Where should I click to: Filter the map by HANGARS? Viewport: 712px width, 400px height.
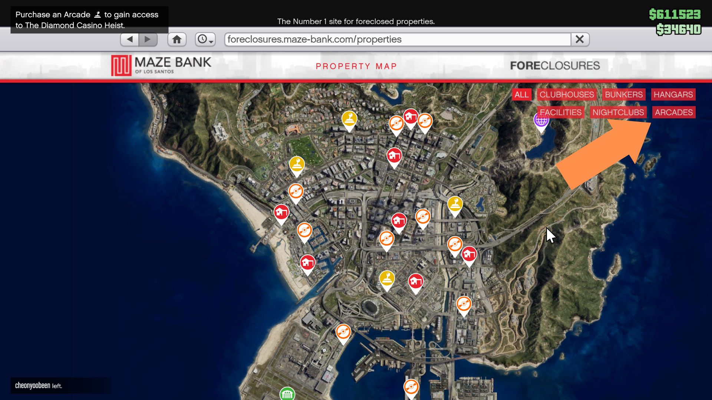pos(673,94)
